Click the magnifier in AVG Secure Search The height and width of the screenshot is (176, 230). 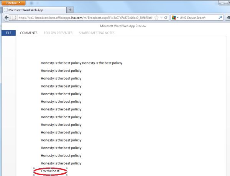point(220,18)
